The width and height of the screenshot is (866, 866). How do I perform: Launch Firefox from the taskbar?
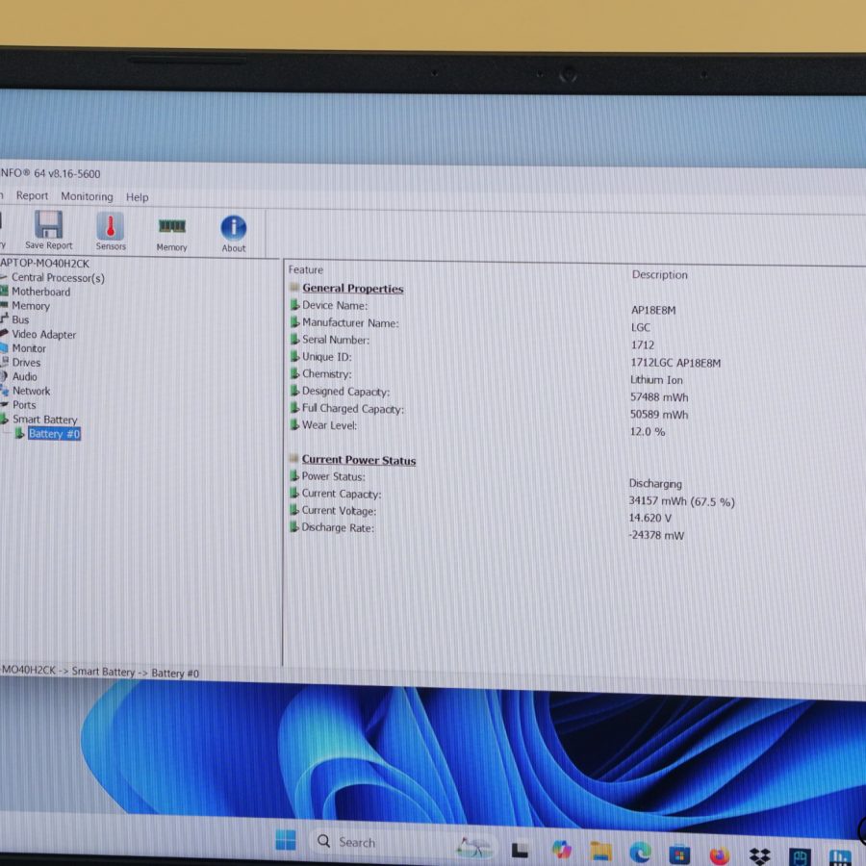coord(719,856)
